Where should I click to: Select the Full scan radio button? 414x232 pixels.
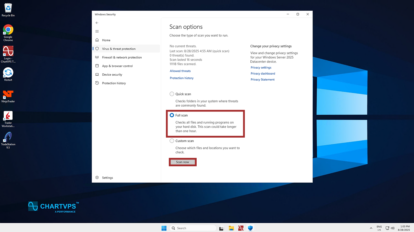click(x=172, y=115)
